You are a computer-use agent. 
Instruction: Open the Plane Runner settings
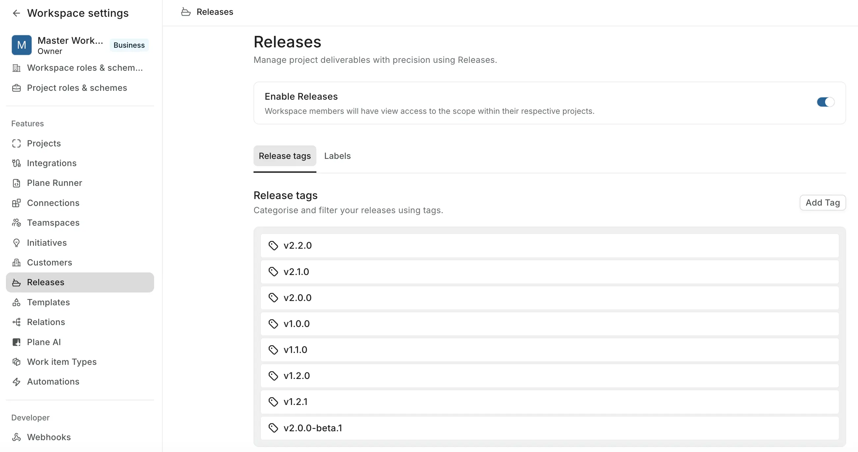(80, 183)
